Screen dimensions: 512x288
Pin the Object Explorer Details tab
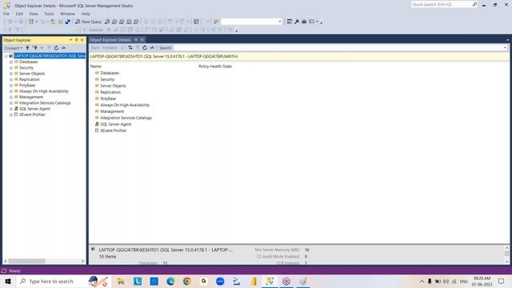tap(136, 40)
